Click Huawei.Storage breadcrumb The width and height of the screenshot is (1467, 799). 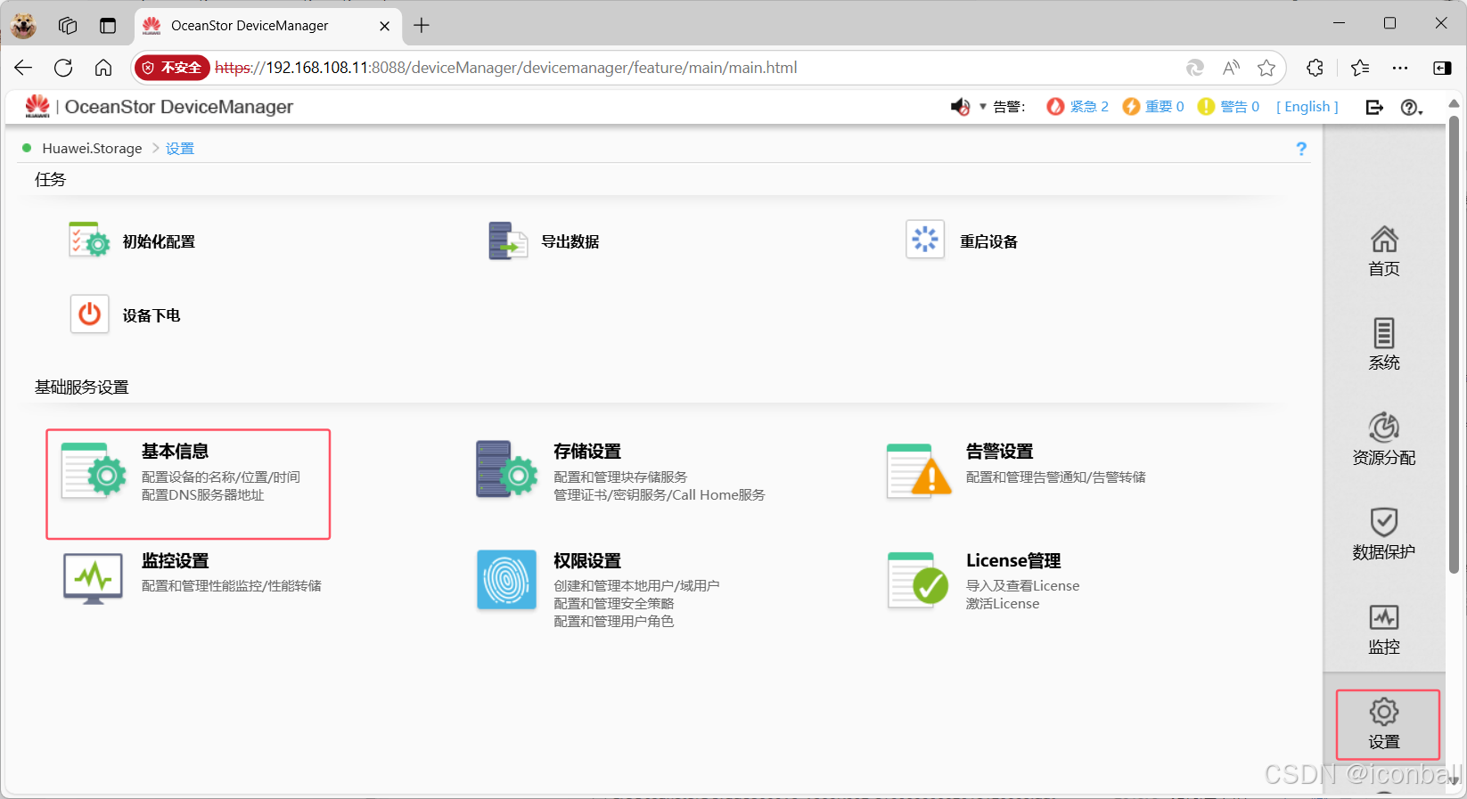[92, 149]
